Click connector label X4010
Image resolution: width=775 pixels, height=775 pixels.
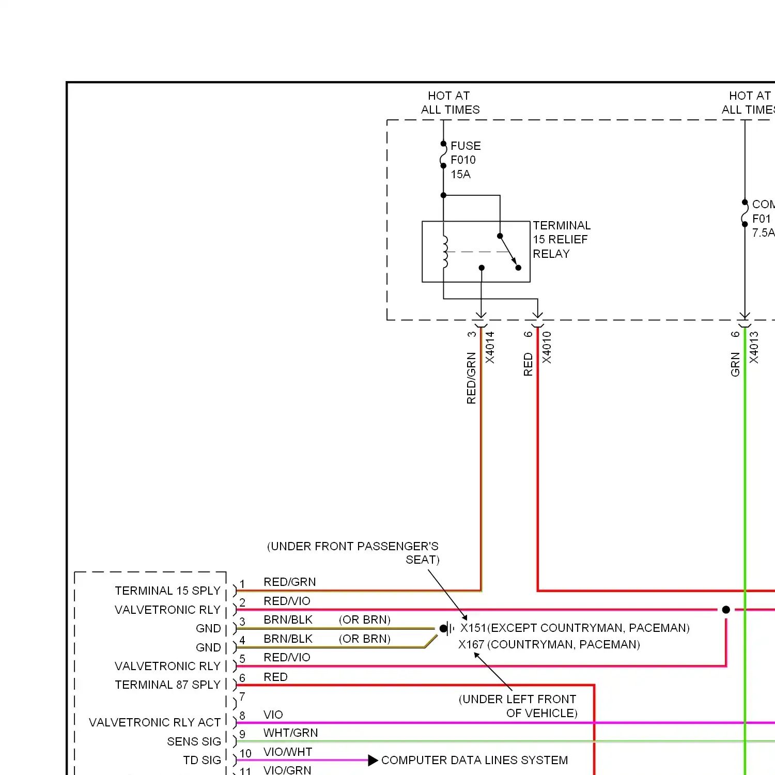point(547,347)
